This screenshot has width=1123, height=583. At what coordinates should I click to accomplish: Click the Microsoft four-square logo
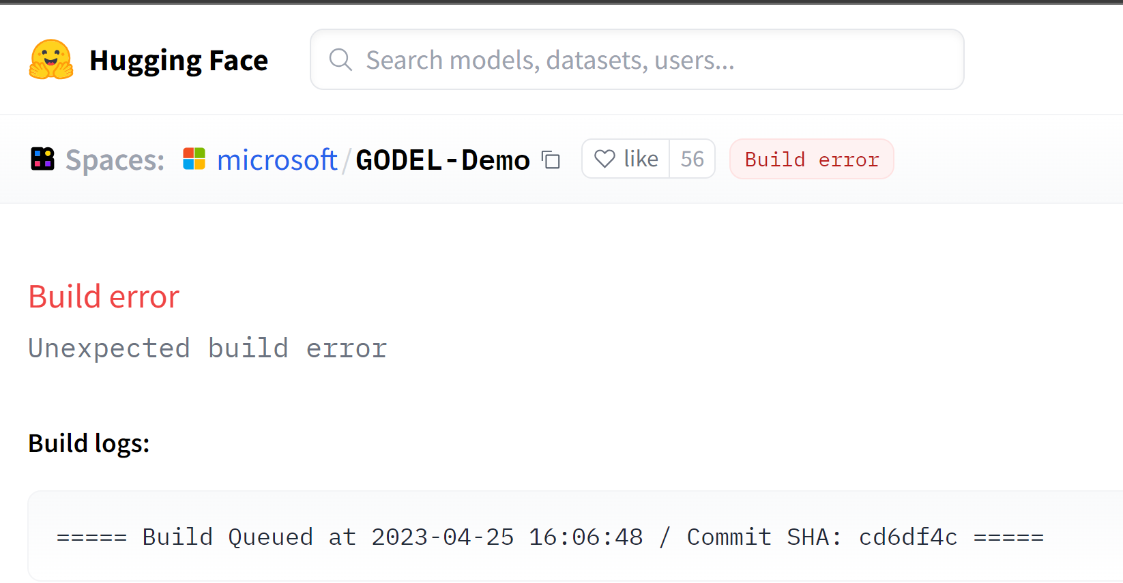point(194,158)
